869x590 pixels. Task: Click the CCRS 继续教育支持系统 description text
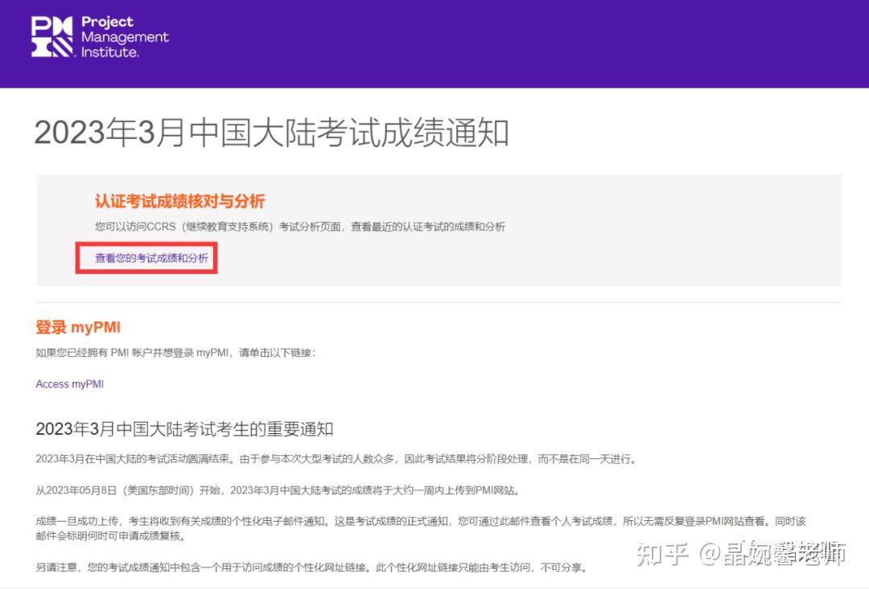[298, 226]
